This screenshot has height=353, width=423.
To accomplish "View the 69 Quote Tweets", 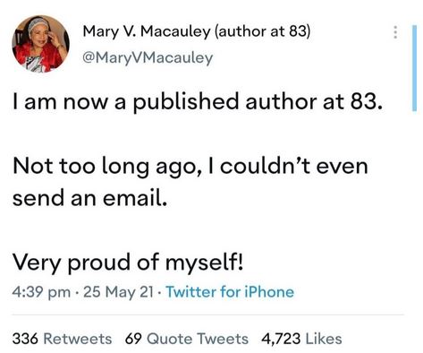I will pos(187,339).
